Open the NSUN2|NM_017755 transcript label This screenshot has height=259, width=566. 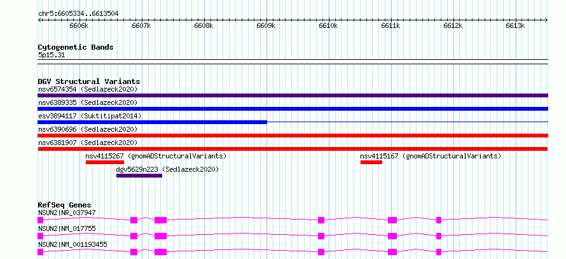coord(67,228)
